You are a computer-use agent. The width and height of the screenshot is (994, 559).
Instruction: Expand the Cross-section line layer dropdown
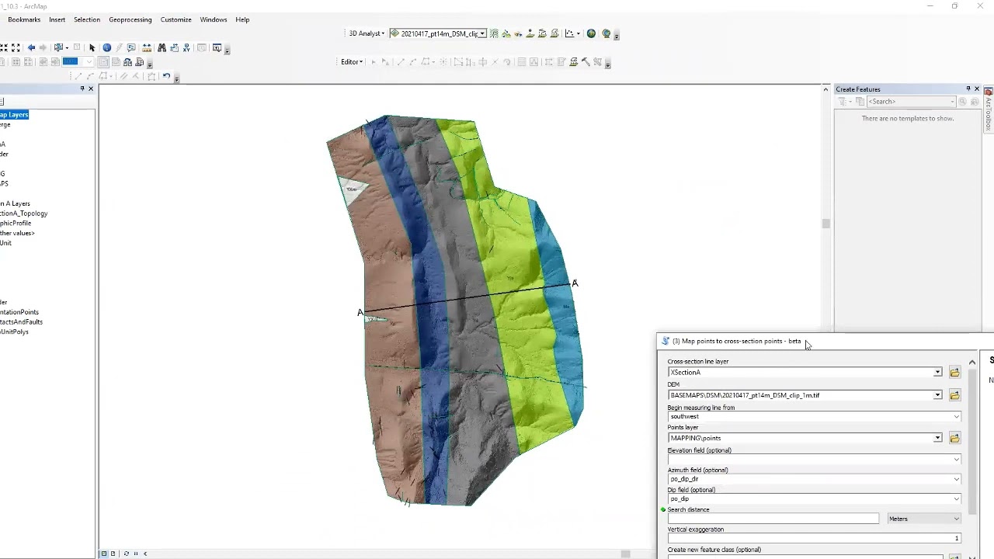click(937, 373)
